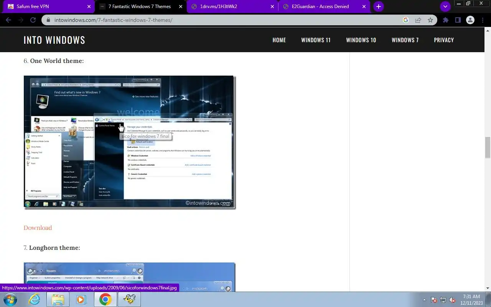Open the Chrome profile avatar

tap(470, 20)
